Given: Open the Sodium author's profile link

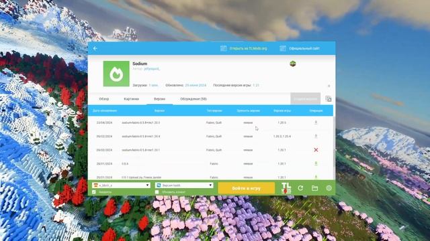Looking at the screenshot, I should pyautogui.click(x=152, y=69).
